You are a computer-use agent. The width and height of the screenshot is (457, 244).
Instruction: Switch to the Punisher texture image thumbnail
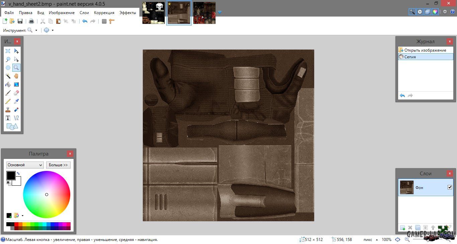coord(154,13)
